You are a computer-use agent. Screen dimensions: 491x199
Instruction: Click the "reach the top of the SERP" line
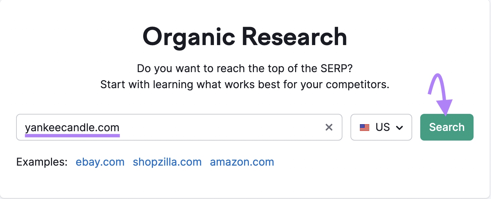245,68
